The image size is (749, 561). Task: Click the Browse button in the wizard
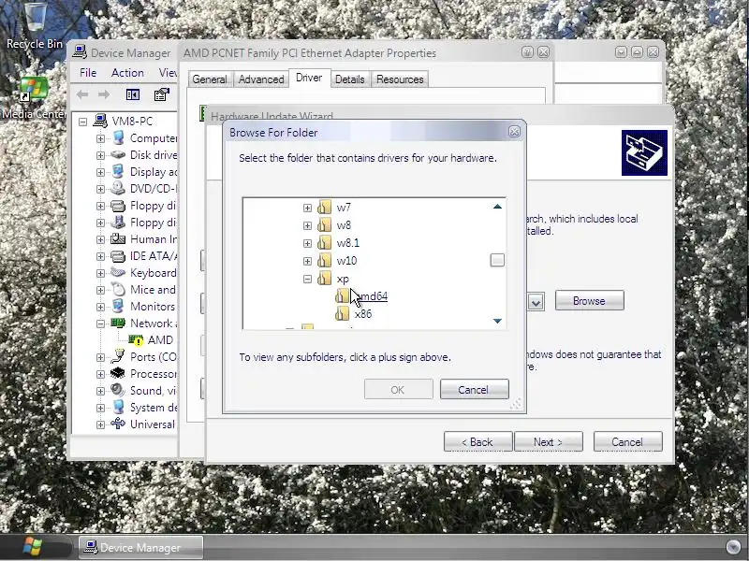(x=589, y=300)
